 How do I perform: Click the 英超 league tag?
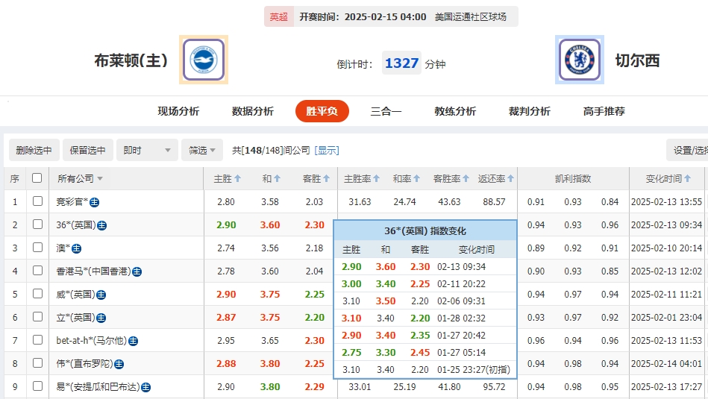coord(278,16)
